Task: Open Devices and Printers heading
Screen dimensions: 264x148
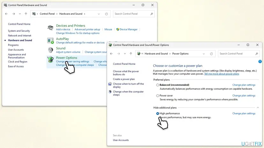Action: [70, 25]
